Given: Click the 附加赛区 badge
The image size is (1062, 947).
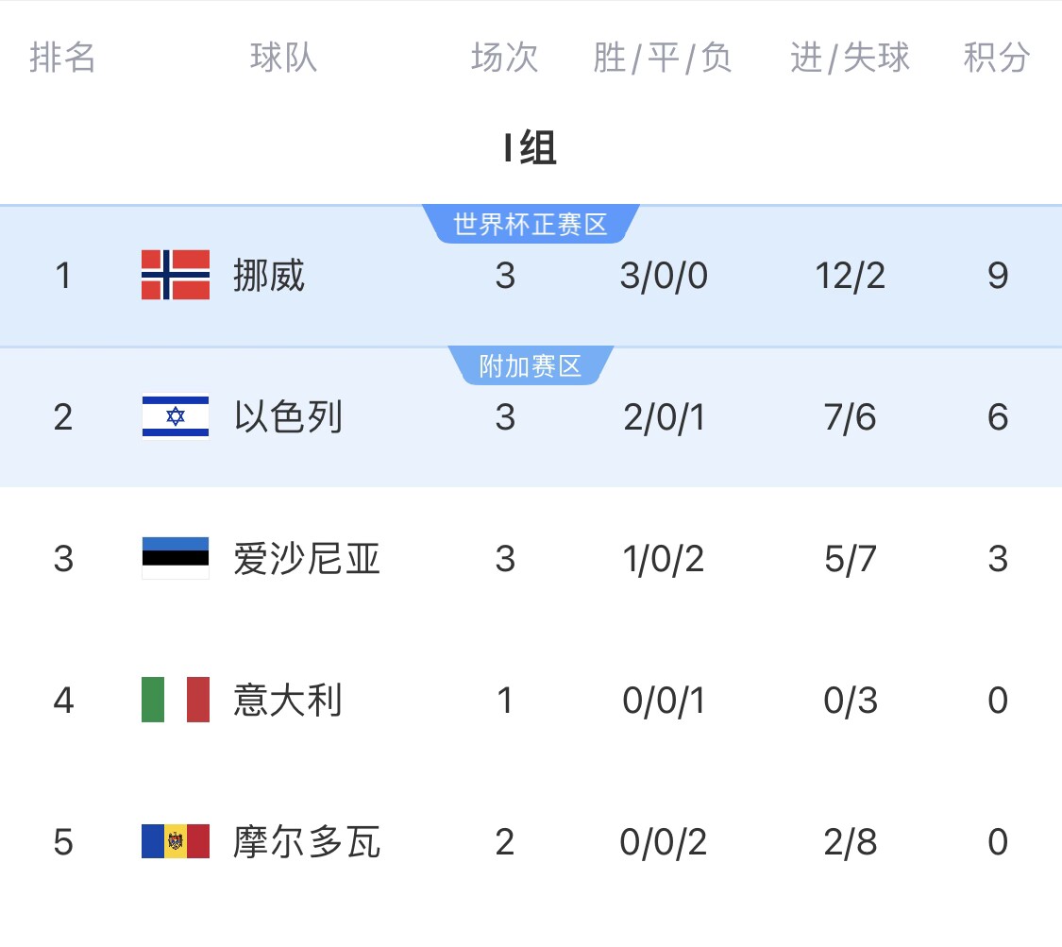Looking at the screenshot, I should pyautogui.click(x=531, y=366).
